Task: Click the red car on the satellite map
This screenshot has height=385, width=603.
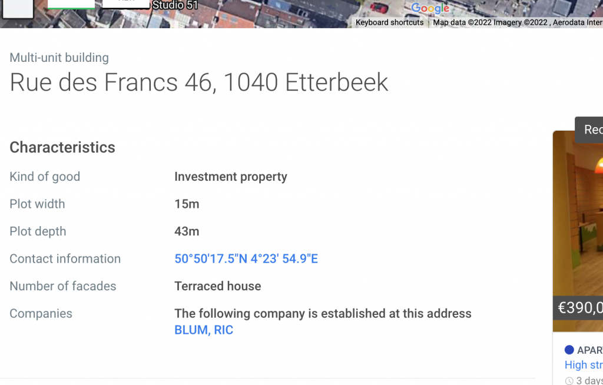Action: pyautogui.click(x=379, y=8)
